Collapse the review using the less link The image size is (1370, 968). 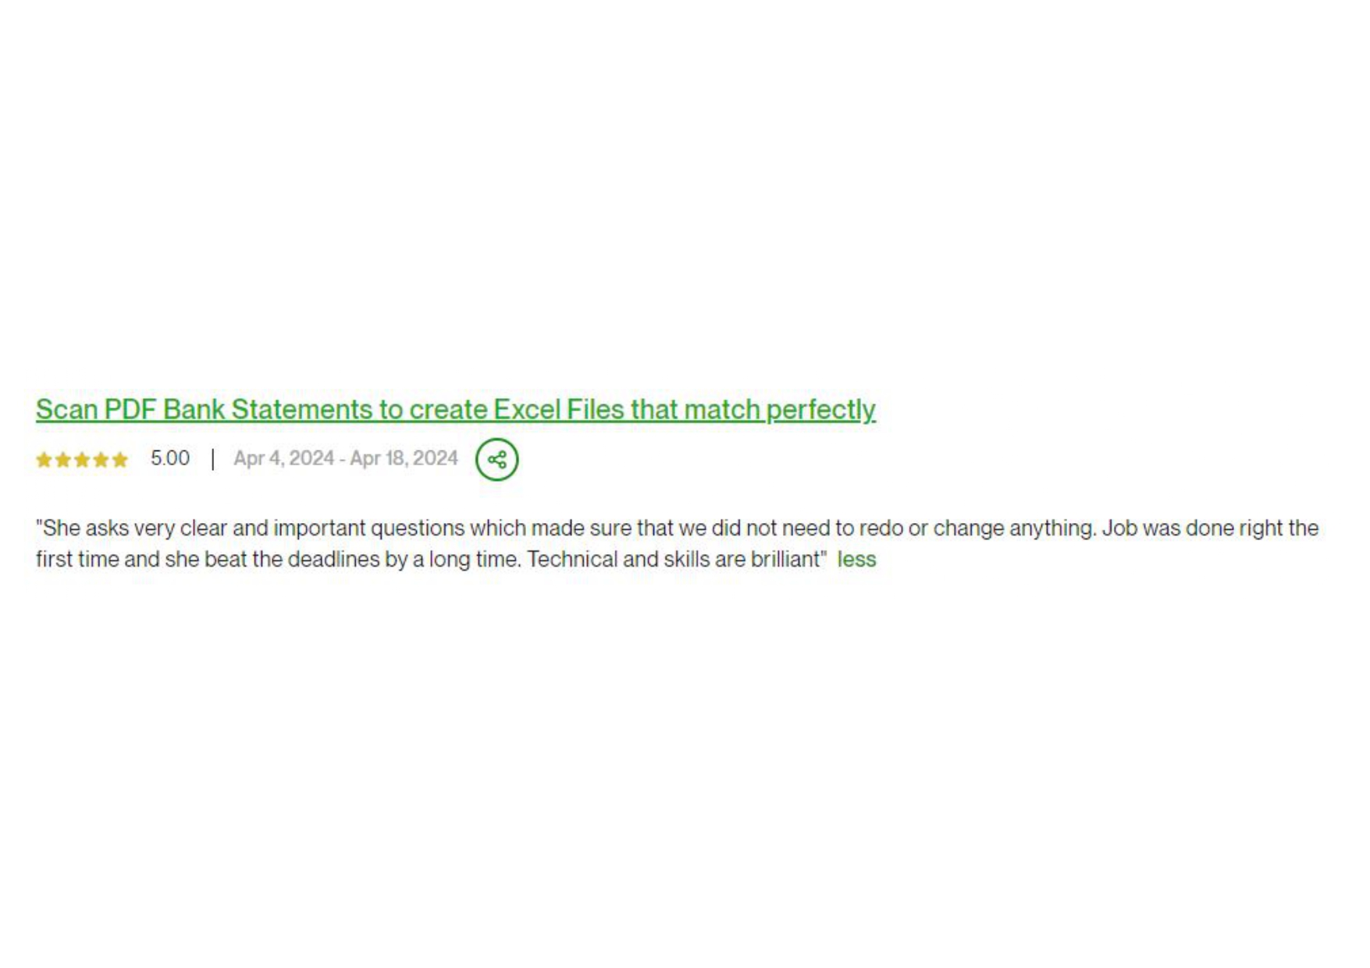tap(856, 559)
